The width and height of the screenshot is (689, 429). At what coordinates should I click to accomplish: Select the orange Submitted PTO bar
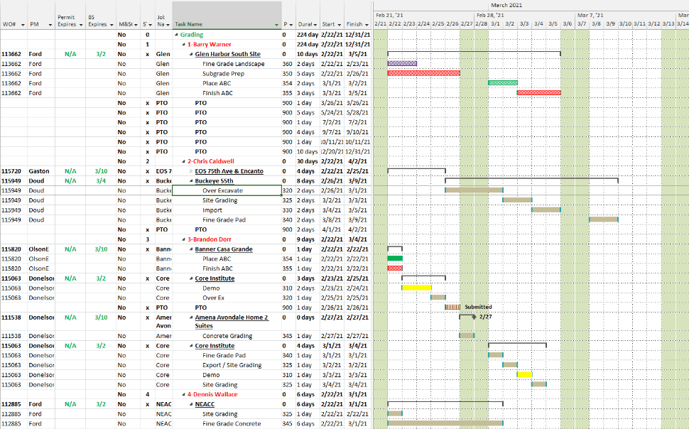click(x=452, y=308)
